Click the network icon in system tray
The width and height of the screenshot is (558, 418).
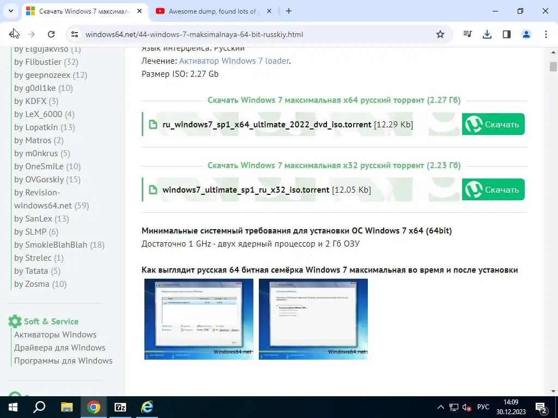pos(454,407)
